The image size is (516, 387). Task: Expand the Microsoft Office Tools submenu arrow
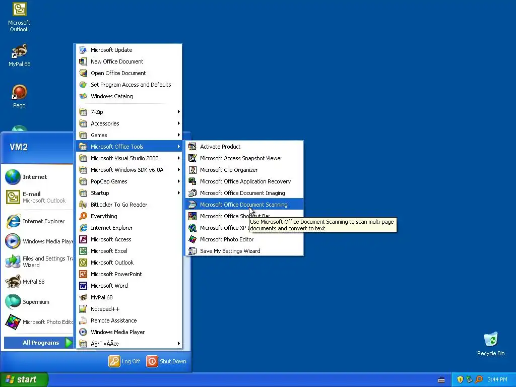pyautogui.click(x=178, y=147)
